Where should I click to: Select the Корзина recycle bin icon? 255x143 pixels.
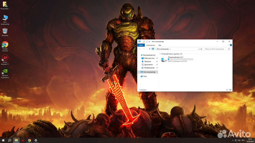[5, 32]
